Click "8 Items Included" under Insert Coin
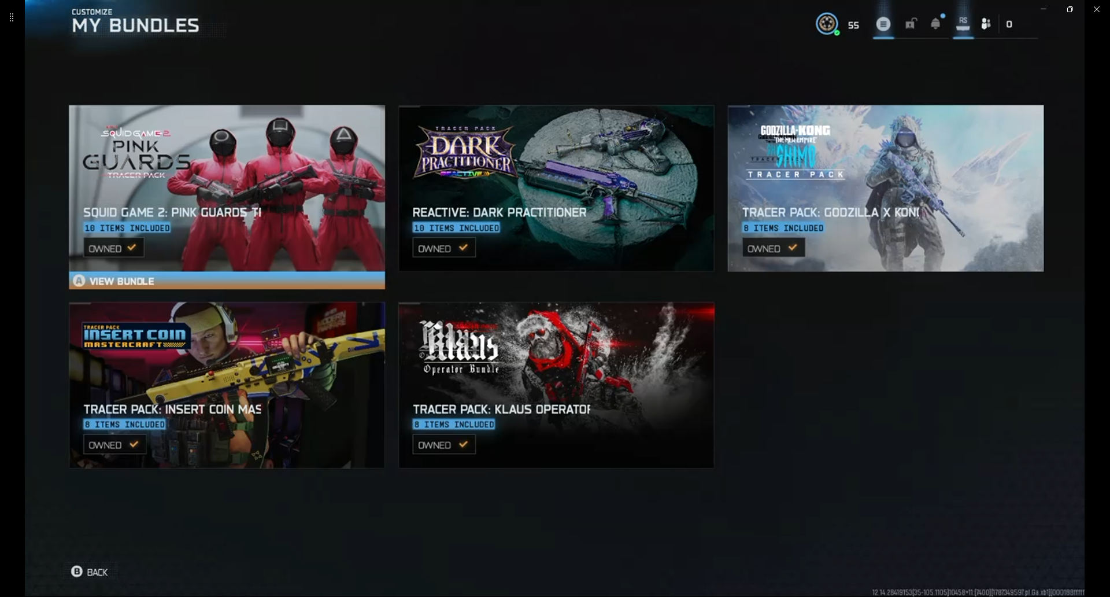Image resolution: width=1110 pixels, height=597 pixels. point(125,425)
